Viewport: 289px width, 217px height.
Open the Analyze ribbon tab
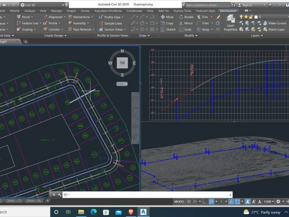[x=30, y=11]
